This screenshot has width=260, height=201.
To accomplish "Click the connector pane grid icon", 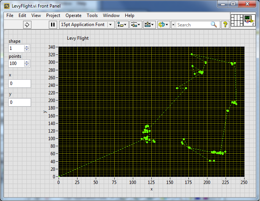I will (237, 20).
